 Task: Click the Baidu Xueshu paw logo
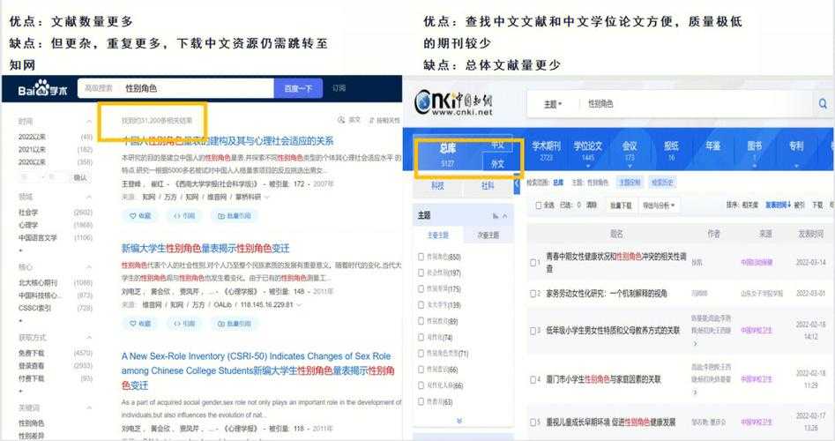pyautogui.click(x=42, y=88)
